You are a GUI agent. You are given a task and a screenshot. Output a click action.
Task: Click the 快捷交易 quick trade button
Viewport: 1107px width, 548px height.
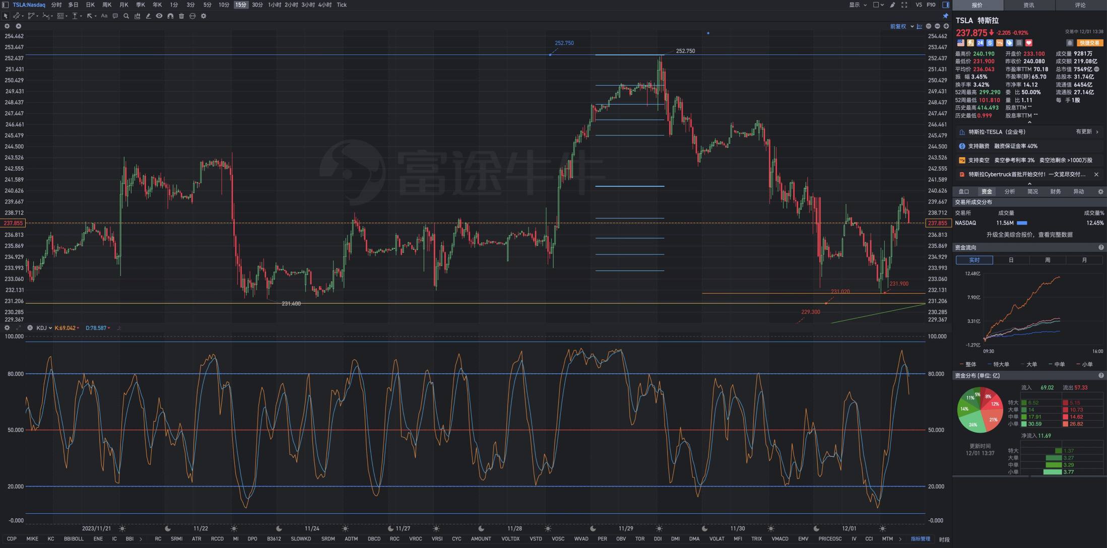pyautogui.click(x=1089, y=43)
